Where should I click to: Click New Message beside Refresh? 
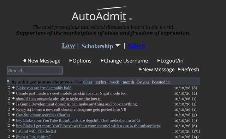(157, 69)
